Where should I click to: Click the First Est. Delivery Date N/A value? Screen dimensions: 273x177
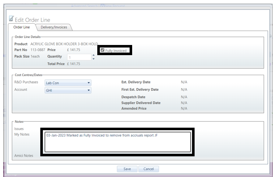pos(184,90)
